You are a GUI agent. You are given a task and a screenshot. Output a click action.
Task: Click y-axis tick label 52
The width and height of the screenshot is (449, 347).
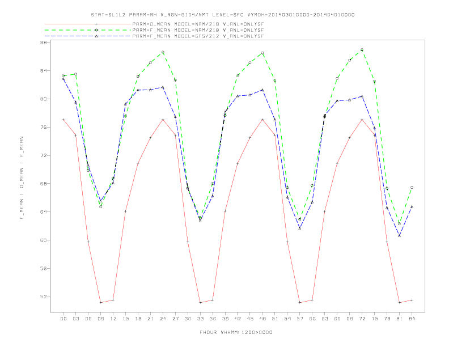pos(45,297)
